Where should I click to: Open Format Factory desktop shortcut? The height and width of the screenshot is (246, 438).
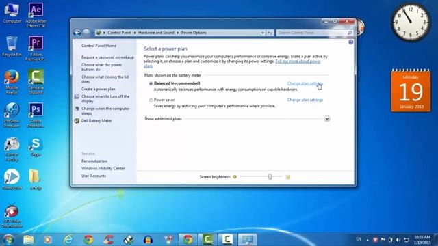pos(12,149)
